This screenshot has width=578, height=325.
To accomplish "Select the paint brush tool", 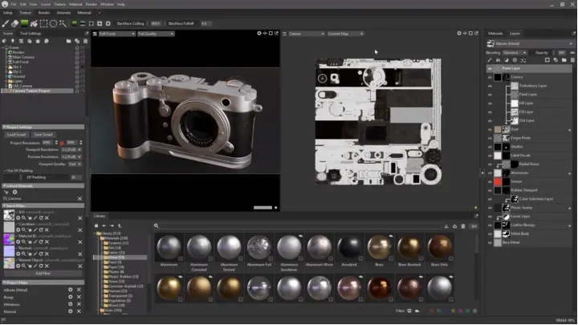I will click(6, 23).
